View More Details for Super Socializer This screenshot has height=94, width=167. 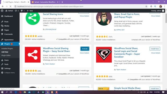click(x=156, y=53)
